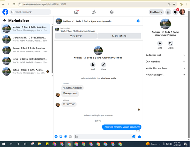Click the More options button
190x147 pixels.
pos(119,36)
